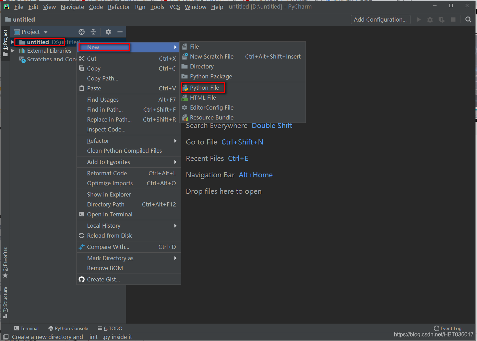Viewport: 477px width, 341px height.
Task: Click the Locate/Scroll from Source target icon
Action: point(82,32)
